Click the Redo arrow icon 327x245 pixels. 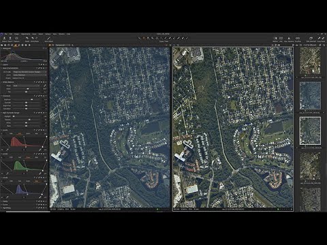[36, 38]
